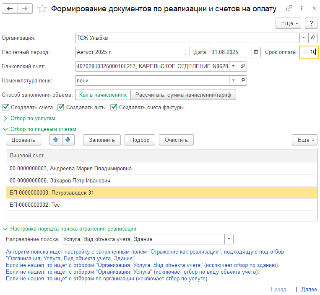Toggle the Создавать счета checkbox

[x=5, y=107]
